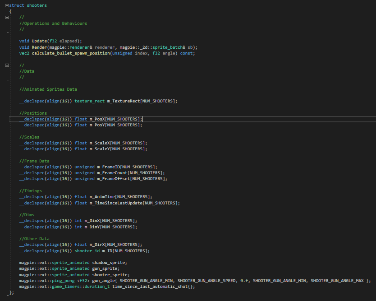Click SHOOTER_GUN_ANGLE_SPEED constant
The image size is (376, 301).
[x=206, y=281]
